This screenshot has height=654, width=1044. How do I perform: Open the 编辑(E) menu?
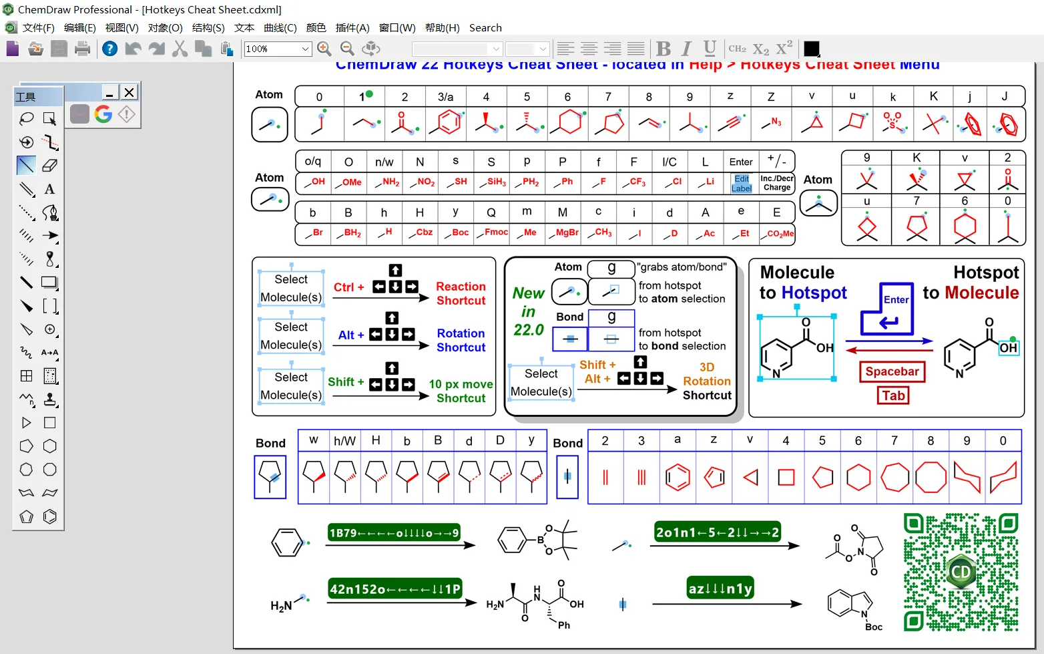click(79, 27)
